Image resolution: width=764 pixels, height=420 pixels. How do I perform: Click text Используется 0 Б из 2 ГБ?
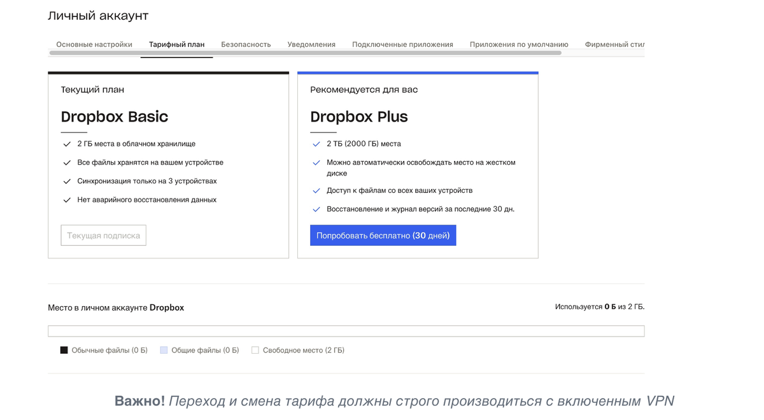tap(600, 307)
